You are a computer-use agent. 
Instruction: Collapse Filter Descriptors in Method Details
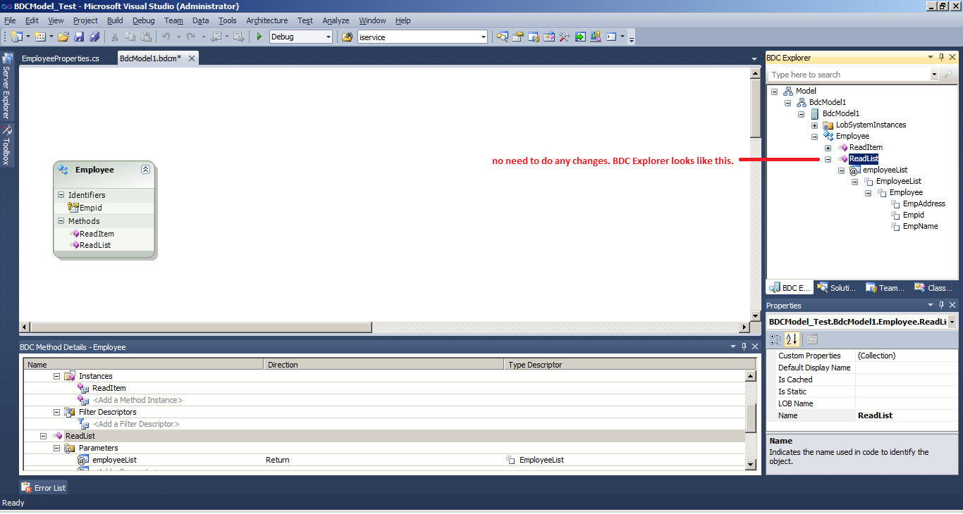(56, 412)
